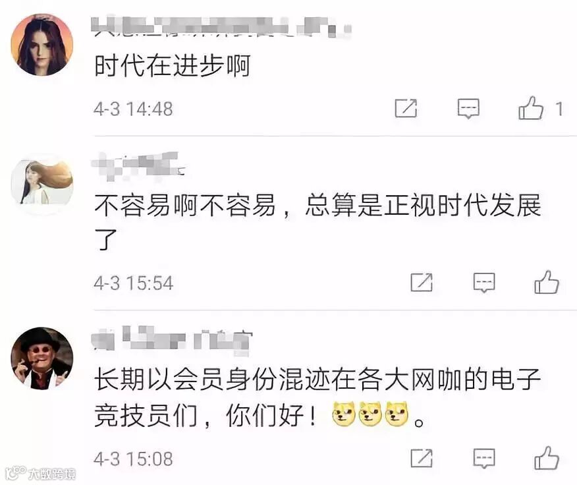
Task: Reply to the 时代在进步啊 comment
Action: [x=468, y=108]
